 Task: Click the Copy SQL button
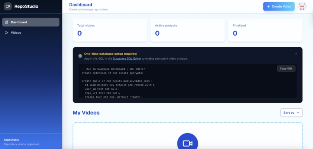coord(286,69)
